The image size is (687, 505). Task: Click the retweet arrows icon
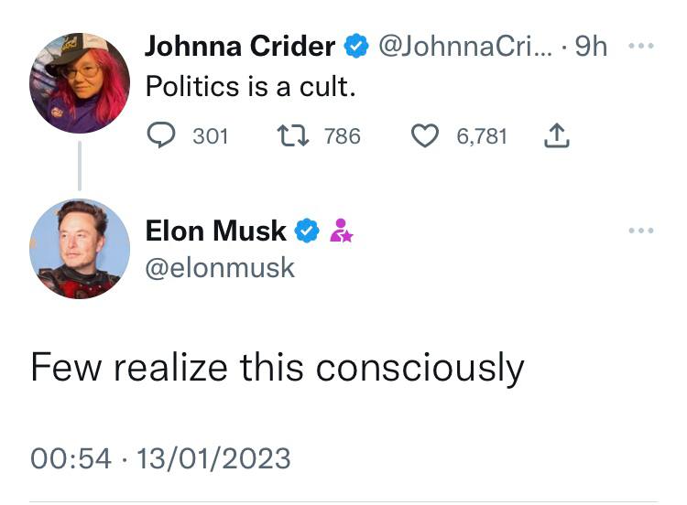coord(292,136)
